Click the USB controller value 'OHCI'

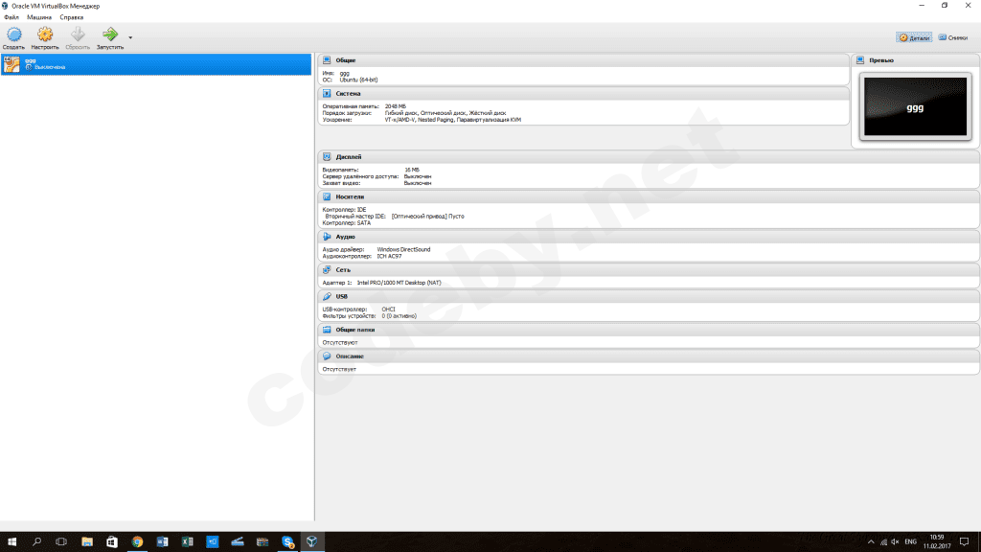389,310
